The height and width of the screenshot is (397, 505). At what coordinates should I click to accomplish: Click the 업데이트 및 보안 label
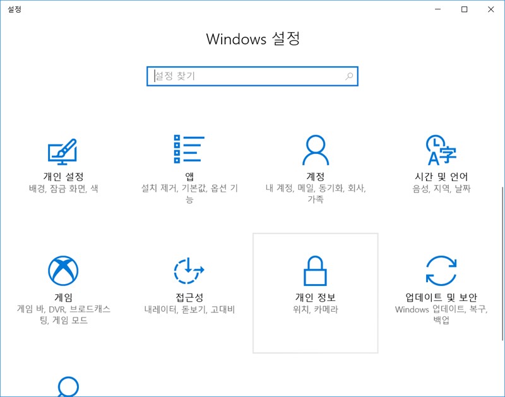[441, 297]
